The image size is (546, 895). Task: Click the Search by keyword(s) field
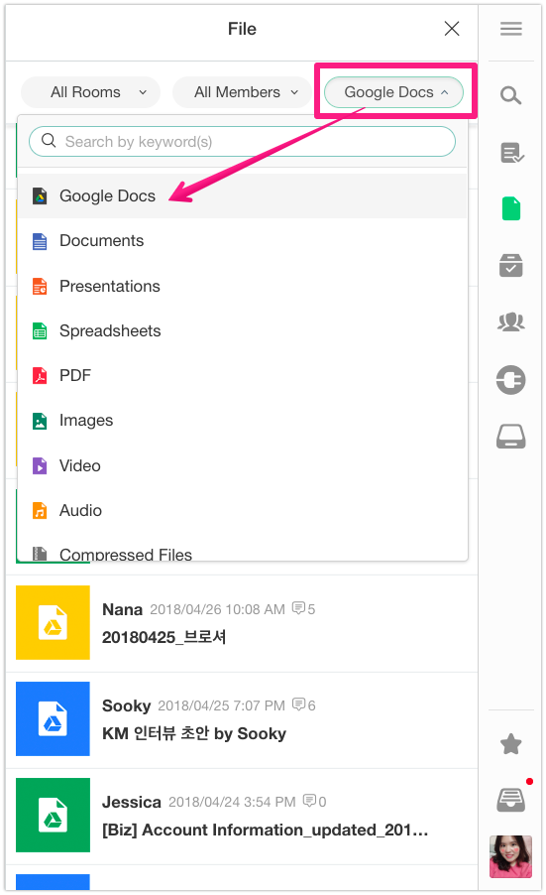242,142
